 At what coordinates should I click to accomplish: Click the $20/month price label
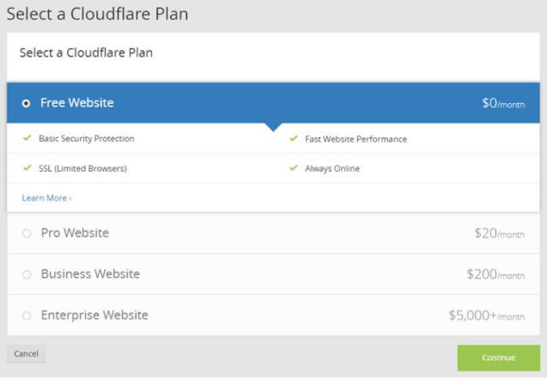[500, 232]
